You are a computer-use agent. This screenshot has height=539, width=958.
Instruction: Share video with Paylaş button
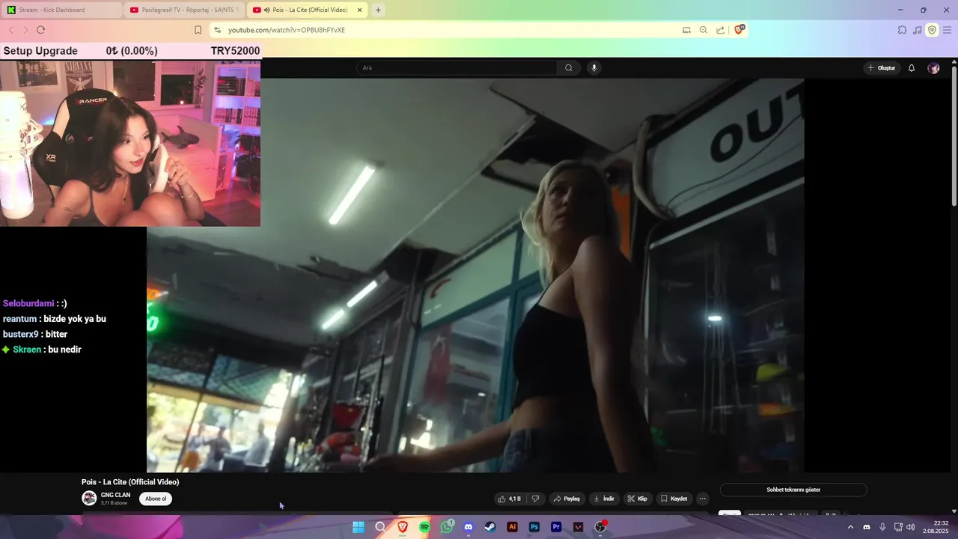tap(567, 499)
